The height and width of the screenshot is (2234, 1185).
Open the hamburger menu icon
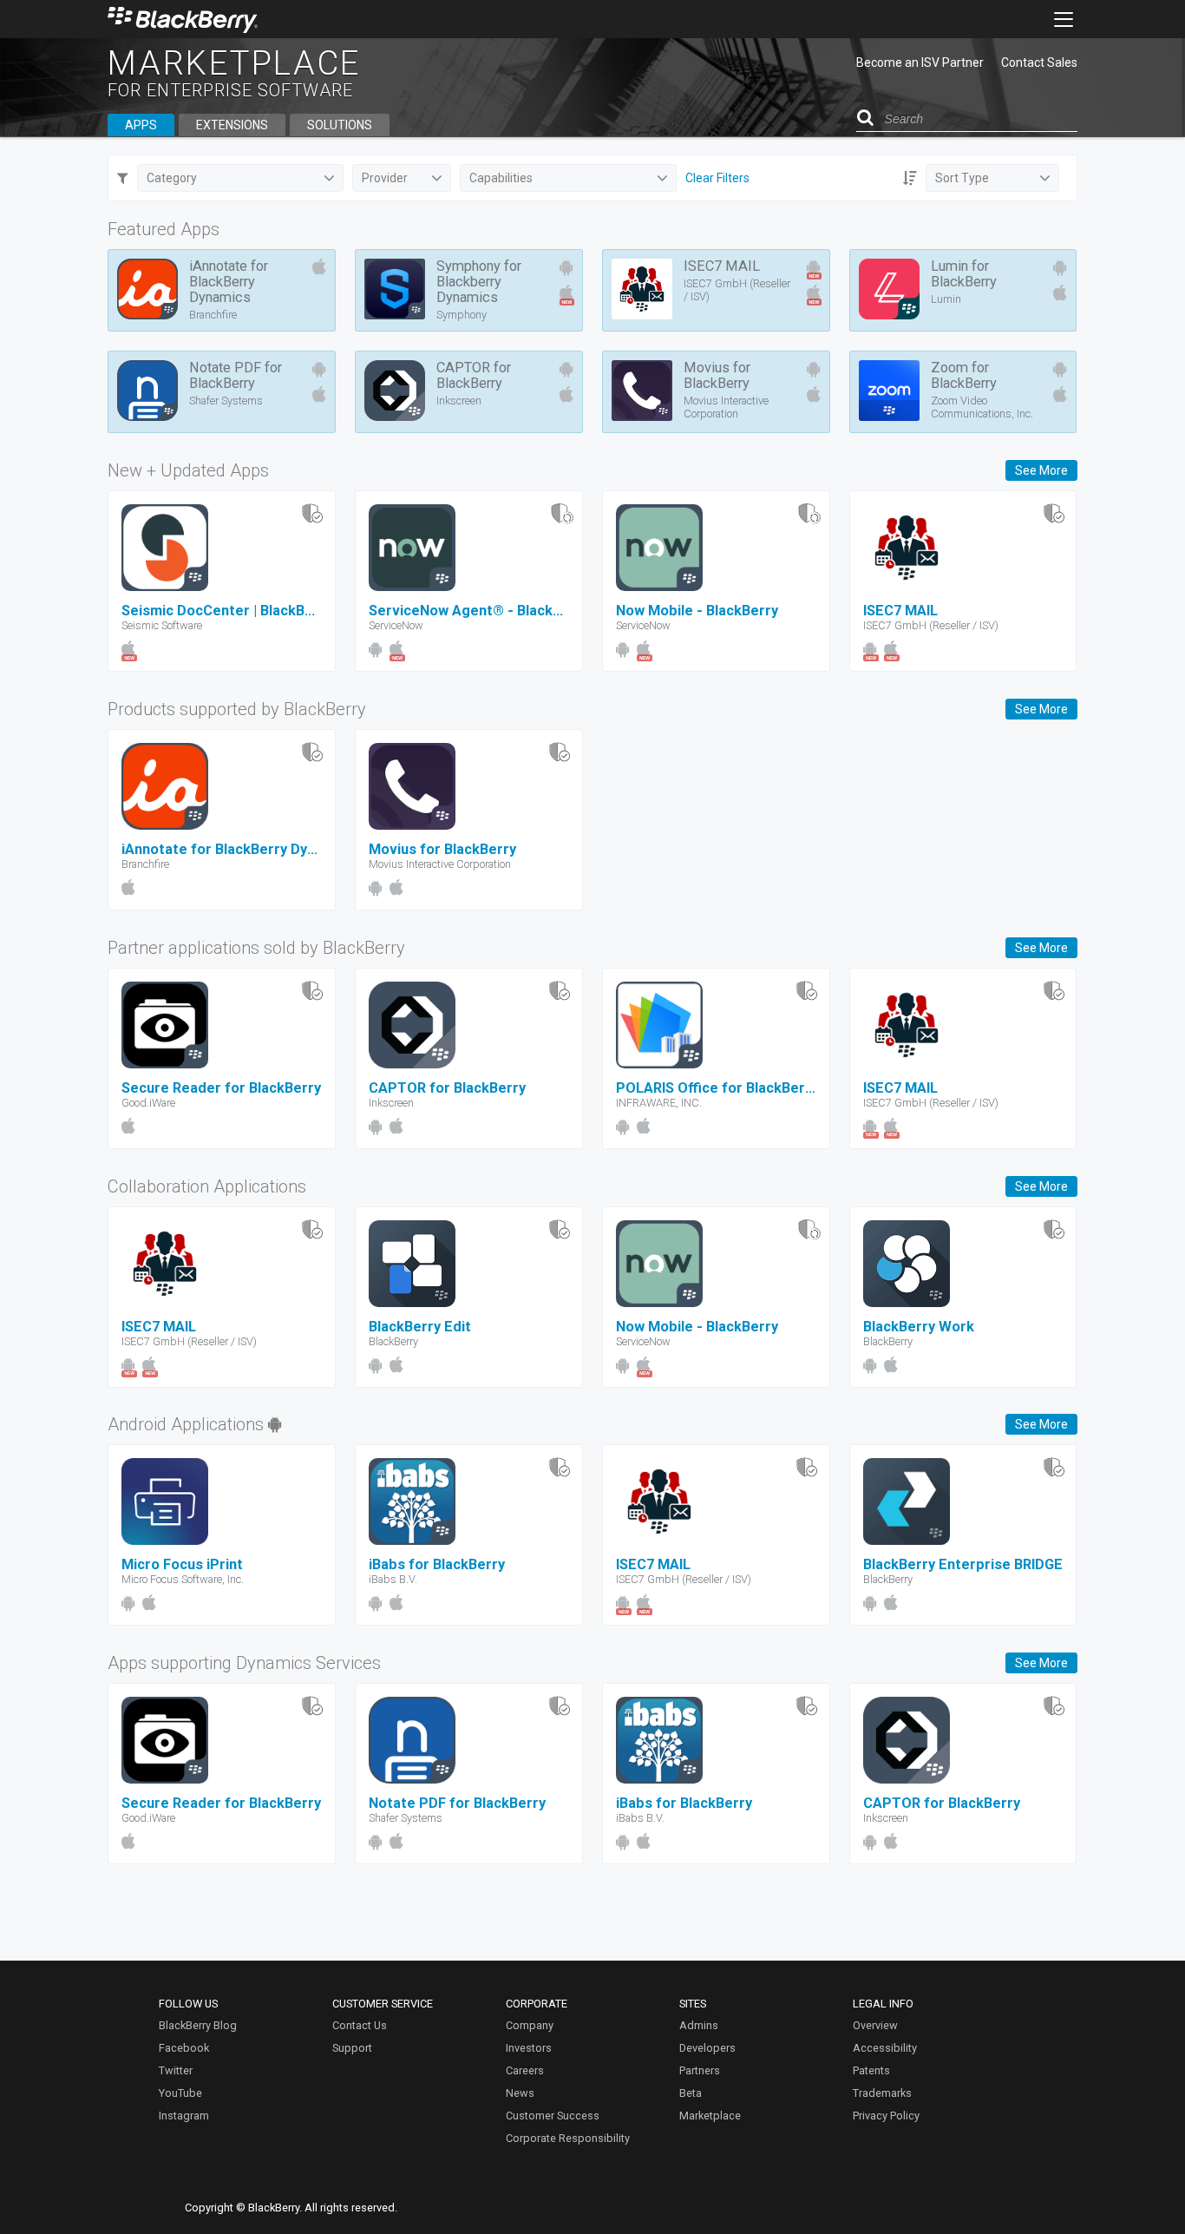point(1063,19)
